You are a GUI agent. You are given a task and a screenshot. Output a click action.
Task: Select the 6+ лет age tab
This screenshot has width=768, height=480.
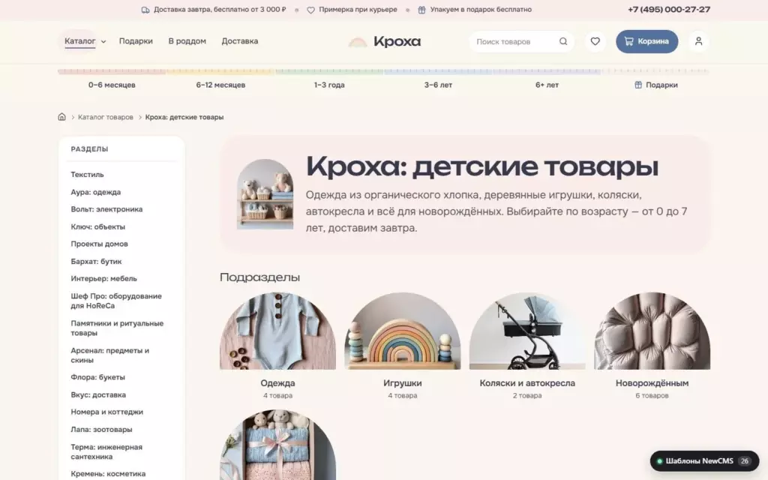[547, 85]
